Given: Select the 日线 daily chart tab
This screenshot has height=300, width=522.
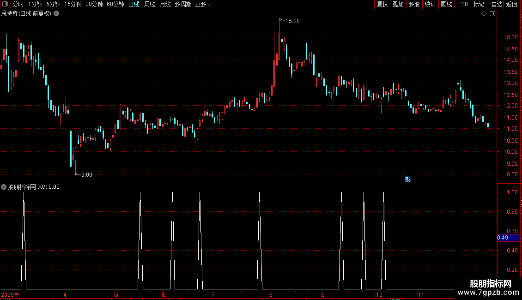Looking at the screenshot, I should (134, 4).
